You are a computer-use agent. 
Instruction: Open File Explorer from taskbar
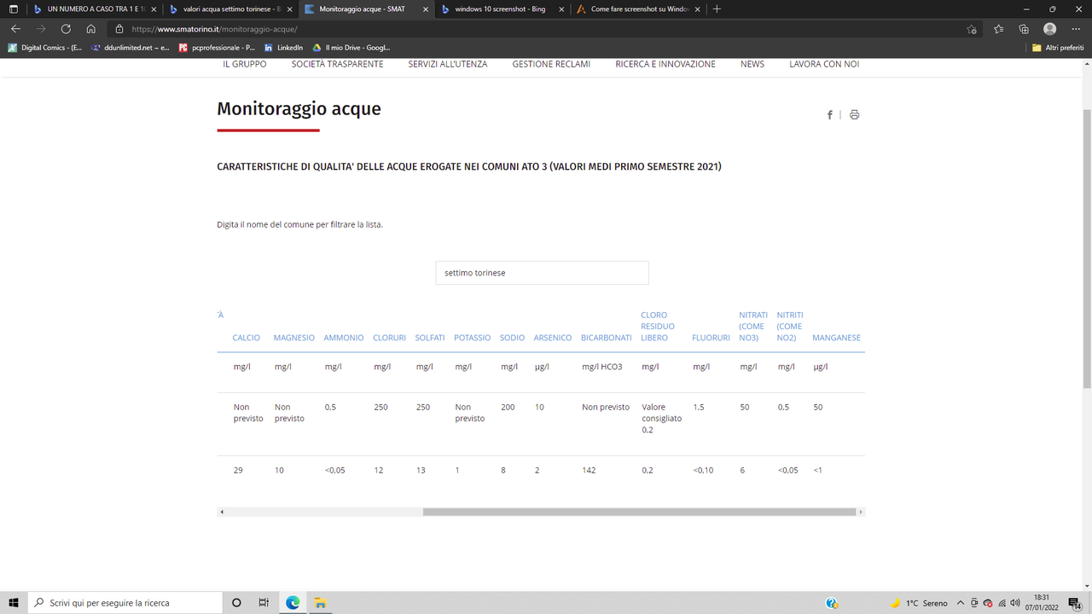click(320, 603)
